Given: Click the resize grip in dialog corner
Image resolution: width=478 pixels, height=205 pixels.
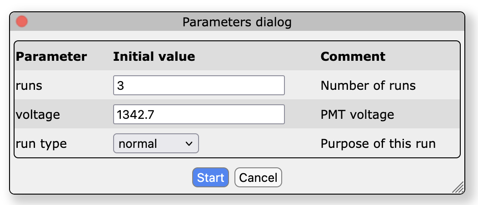Looking at the screenshot, I should tap(458, 187).
